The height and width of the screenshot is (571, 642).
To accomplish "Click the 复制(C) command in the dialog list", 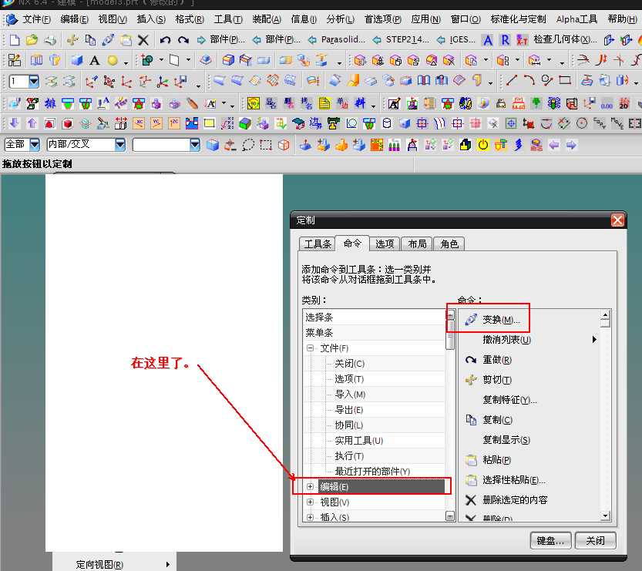I will (497, 420).
